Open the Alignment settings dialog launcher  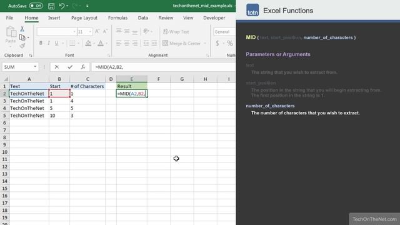click(x=207, y=56)
